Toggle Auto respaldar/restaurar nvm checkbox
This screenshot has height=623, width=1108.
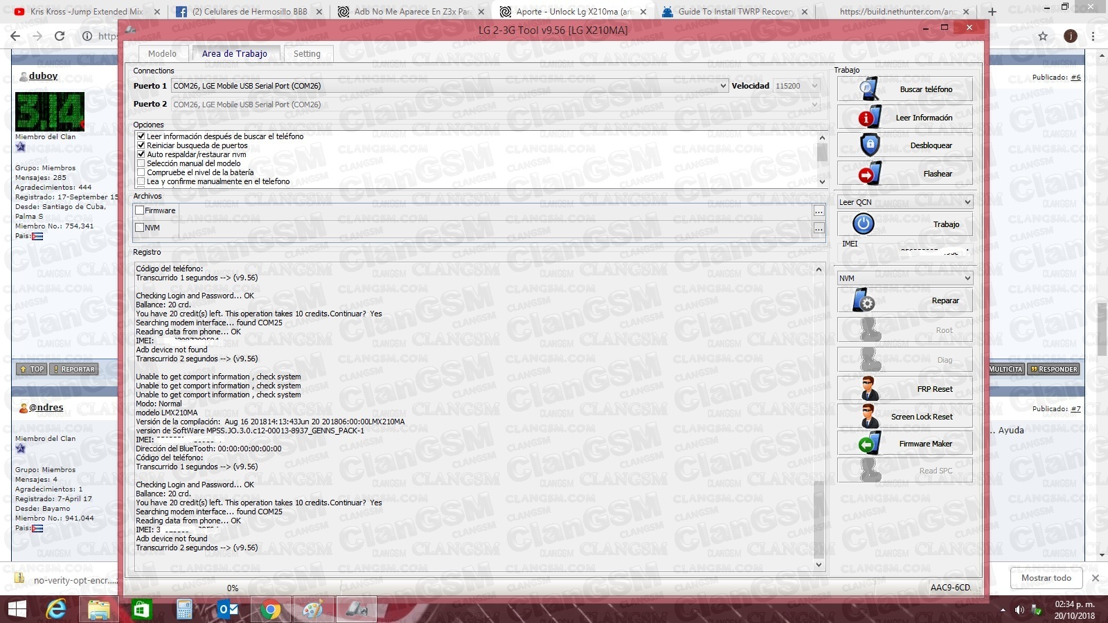[x=141, y=154]
